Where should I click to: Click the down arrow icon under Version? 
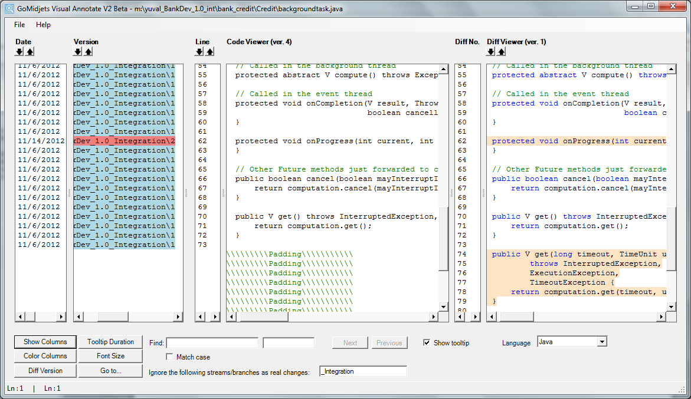78,52
